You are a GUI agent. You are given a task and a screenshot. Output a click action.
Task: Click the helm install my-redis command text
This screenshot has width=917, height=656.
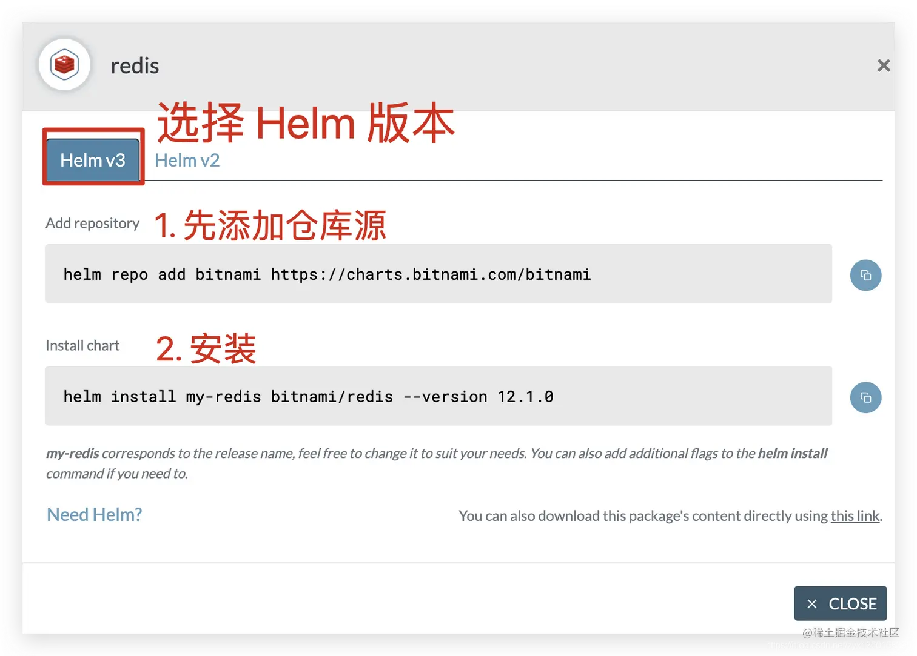click(308, 397)
